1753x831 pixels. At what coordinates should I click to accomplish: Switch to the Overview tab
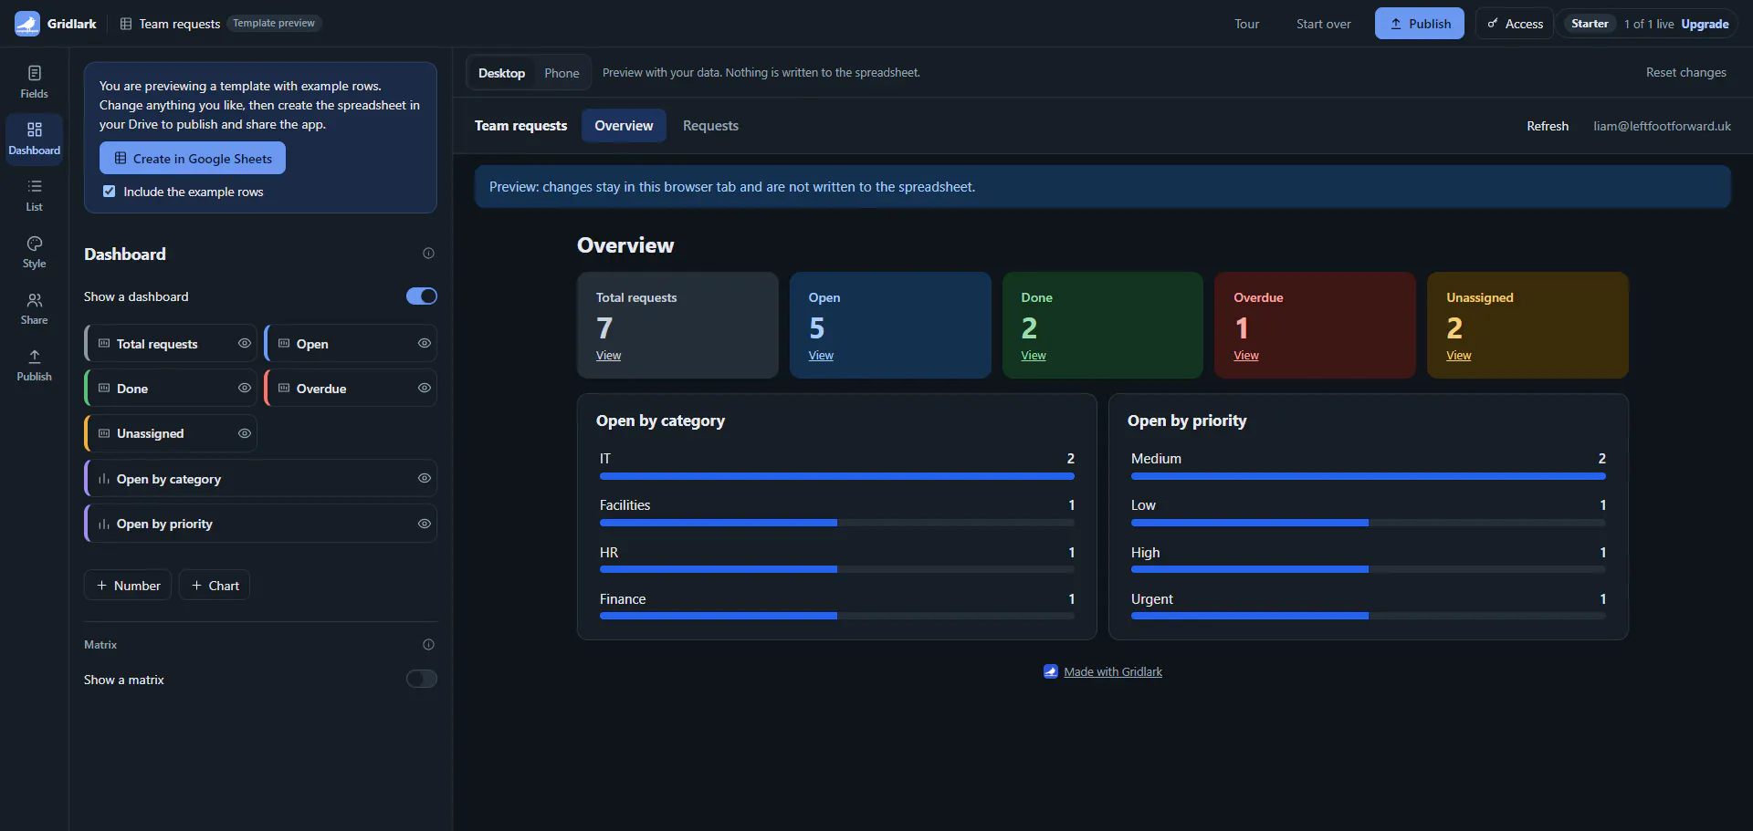[624, 126]
